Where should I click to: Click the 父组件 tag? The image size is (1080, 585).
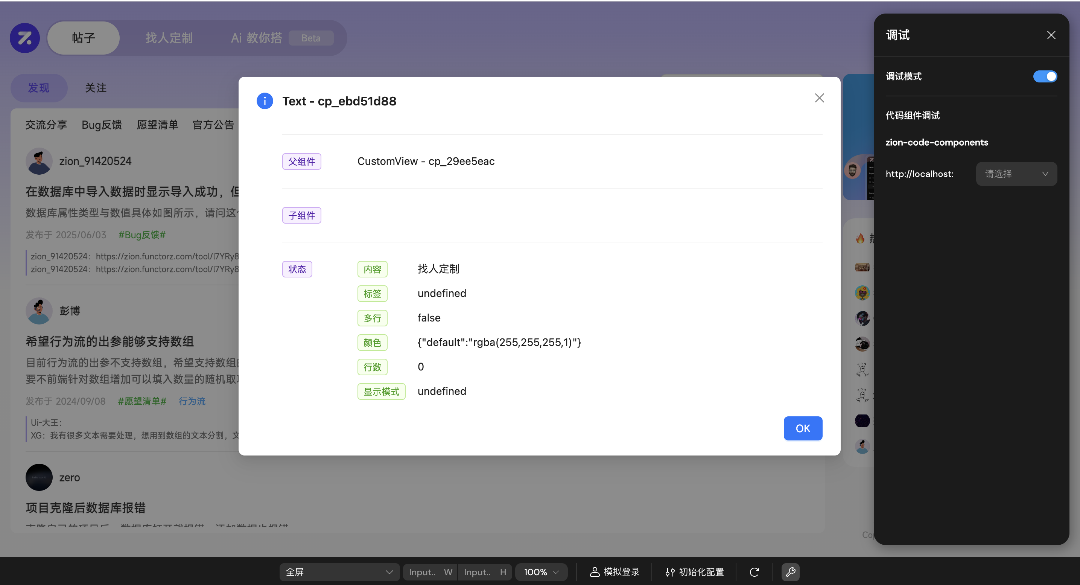[x=301, y=161]
